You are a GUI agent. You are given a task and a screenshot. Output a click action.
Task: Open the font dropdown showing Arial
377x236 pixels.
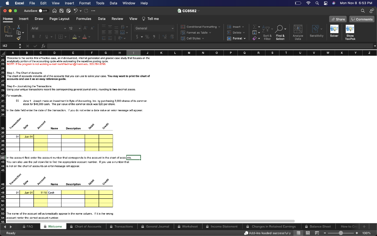coord(48,28)
